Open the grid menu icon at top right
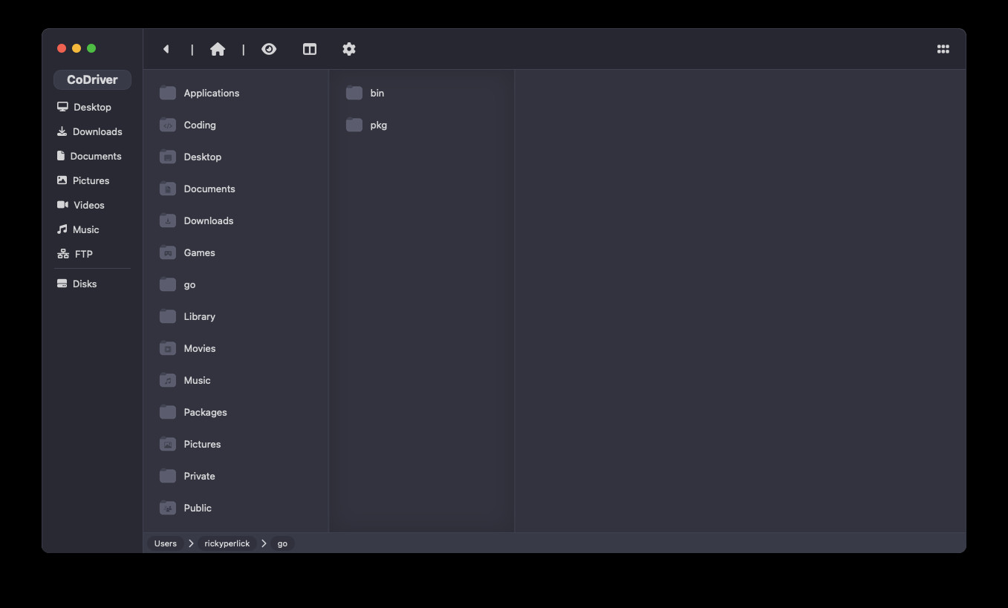This screenshot has width=1008, height=608. 943,49
